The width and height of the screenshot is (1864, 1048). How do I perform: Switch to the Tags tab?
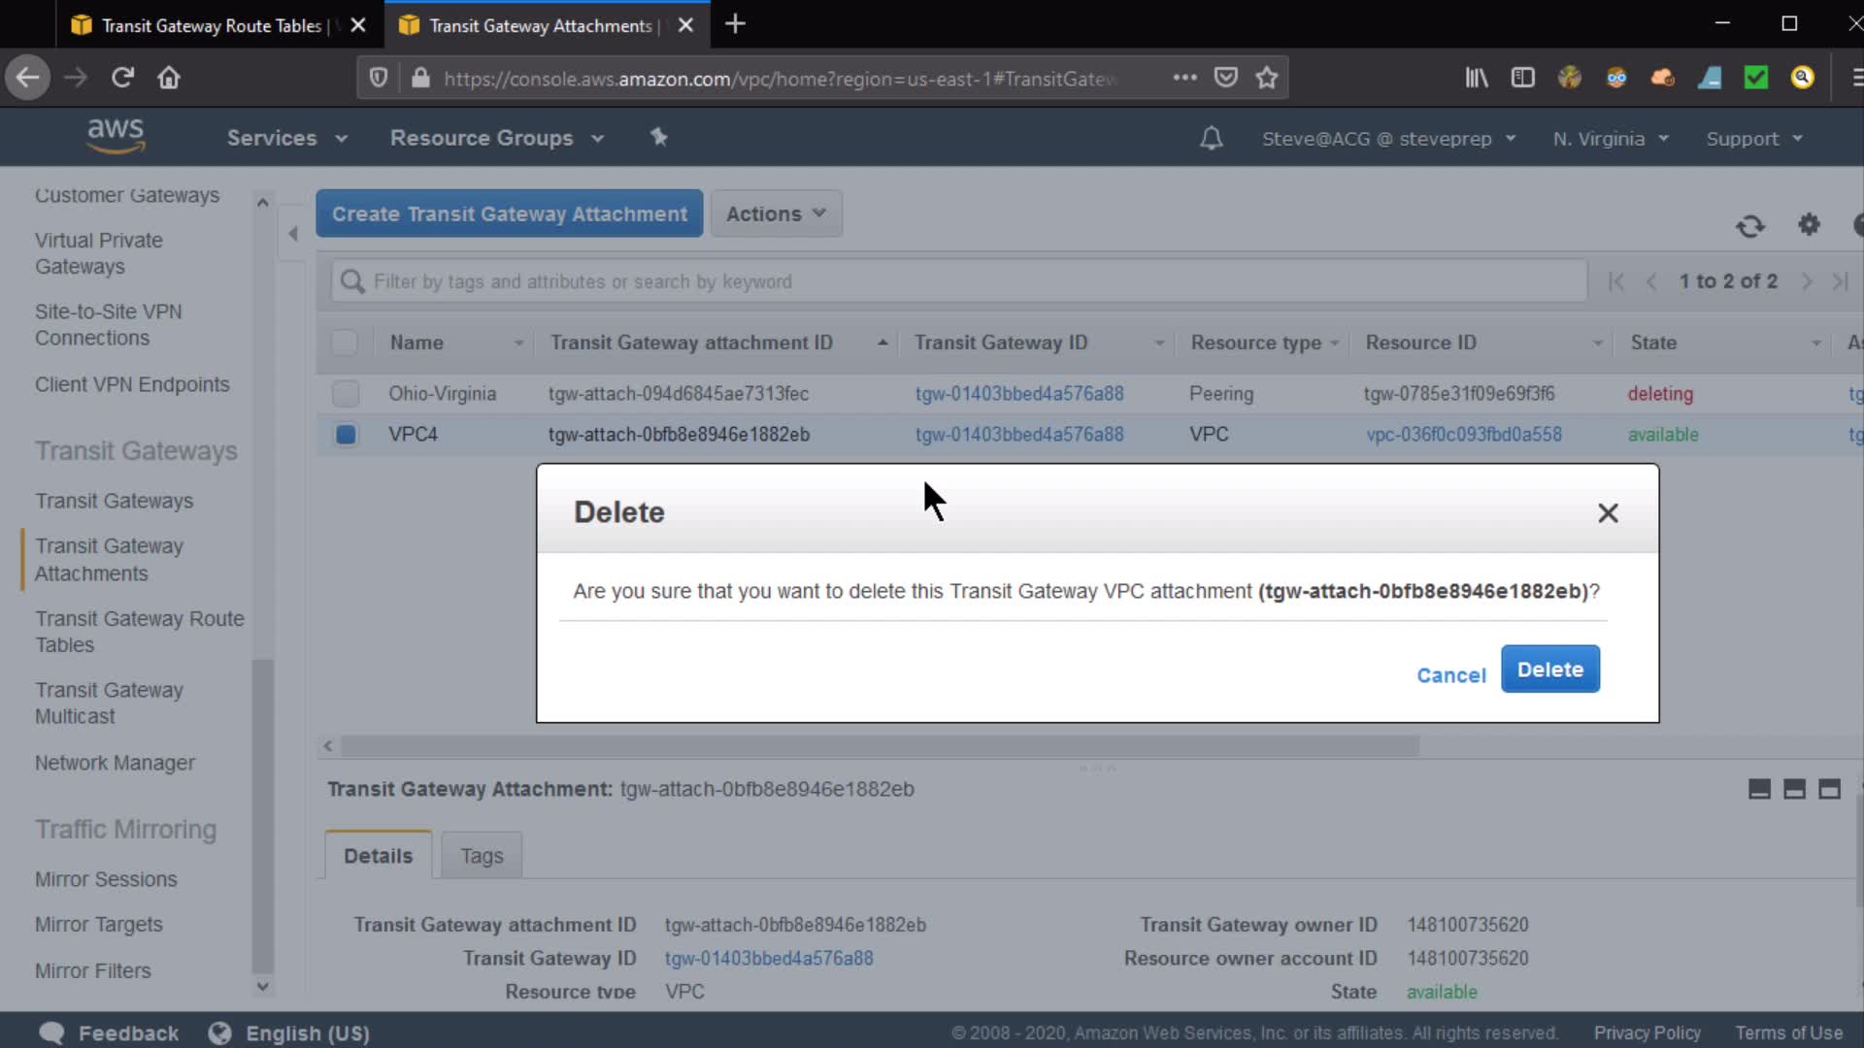[482, 856]
